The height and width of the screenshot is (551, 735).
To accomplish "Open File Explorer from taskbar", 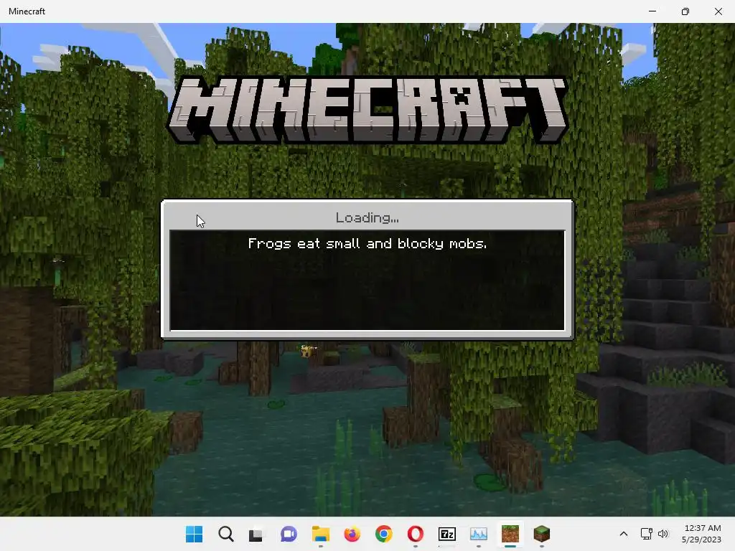I will click(321, 534).
